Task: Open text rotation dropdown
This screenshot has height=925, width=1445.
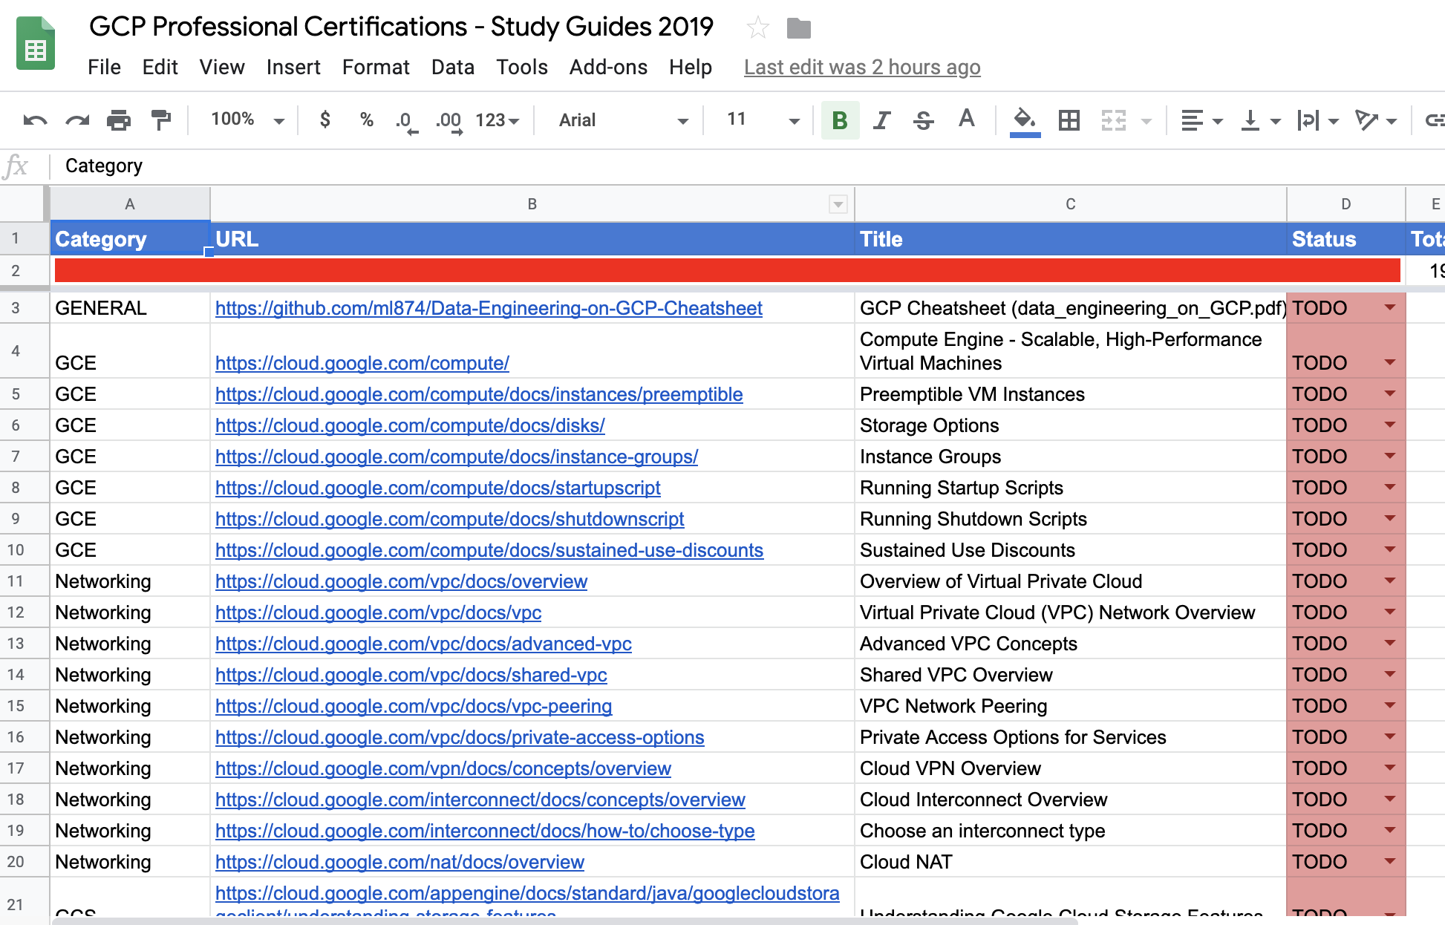Action: 1375,120
